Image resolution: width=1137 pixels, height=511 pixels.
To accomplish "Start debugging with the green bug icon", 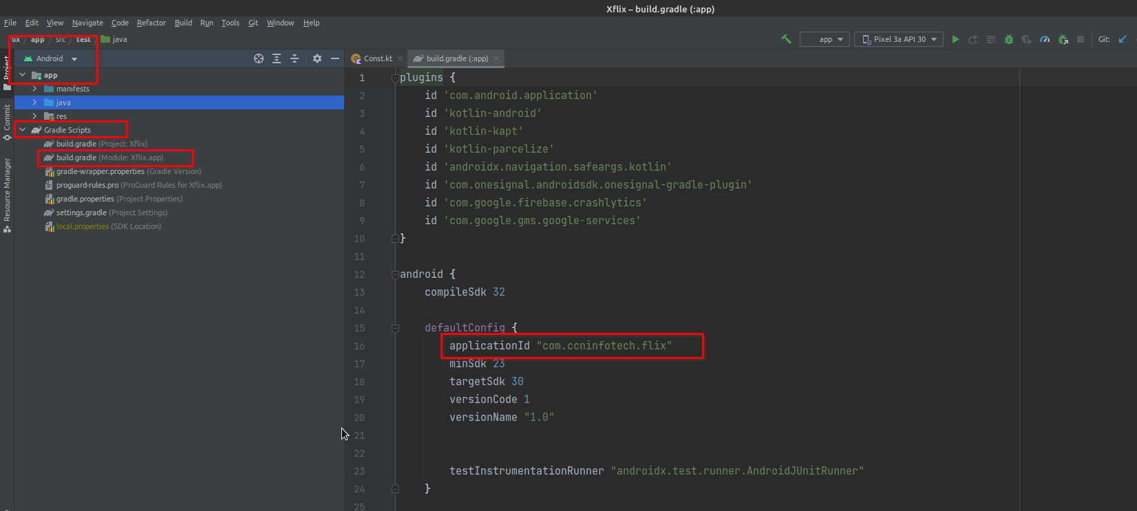I will coord(1009,39).
